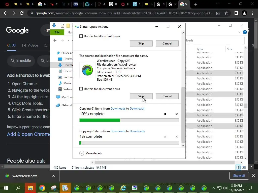View site information lock icon
The image size is (258, 193).
(x=32, y=13)
